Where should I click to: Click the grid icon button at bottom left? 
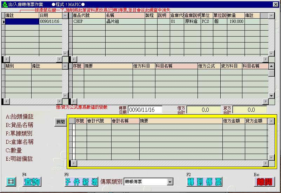[11, 182]
